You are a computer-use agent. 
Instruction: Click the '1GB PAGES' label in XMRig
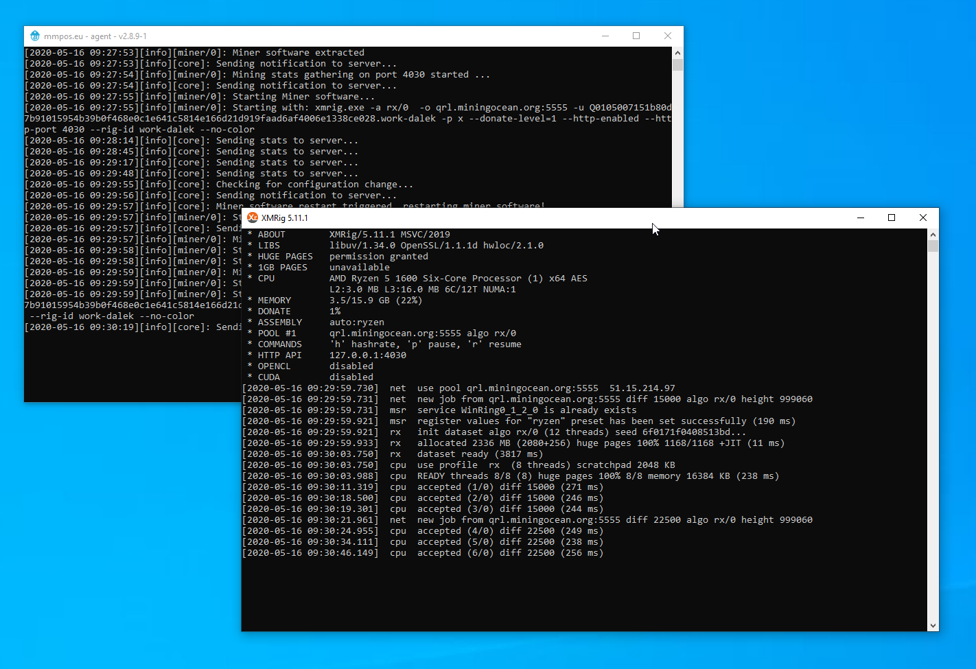[282, 267]
